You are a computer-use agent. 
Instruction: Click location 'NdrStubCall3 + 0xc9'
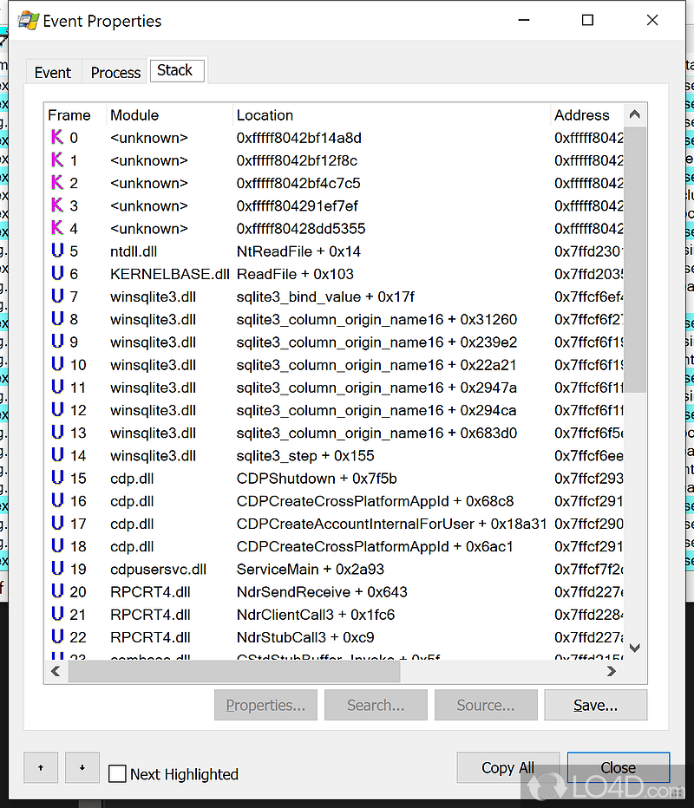coord(305,637)
